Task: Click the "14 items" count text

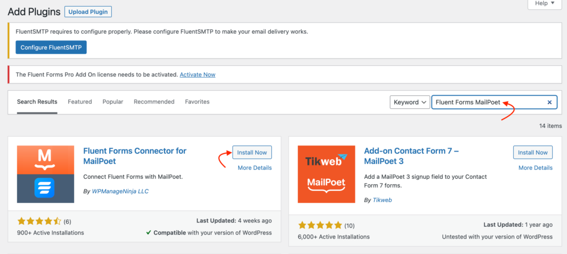Action: click(x=550, y=126)
